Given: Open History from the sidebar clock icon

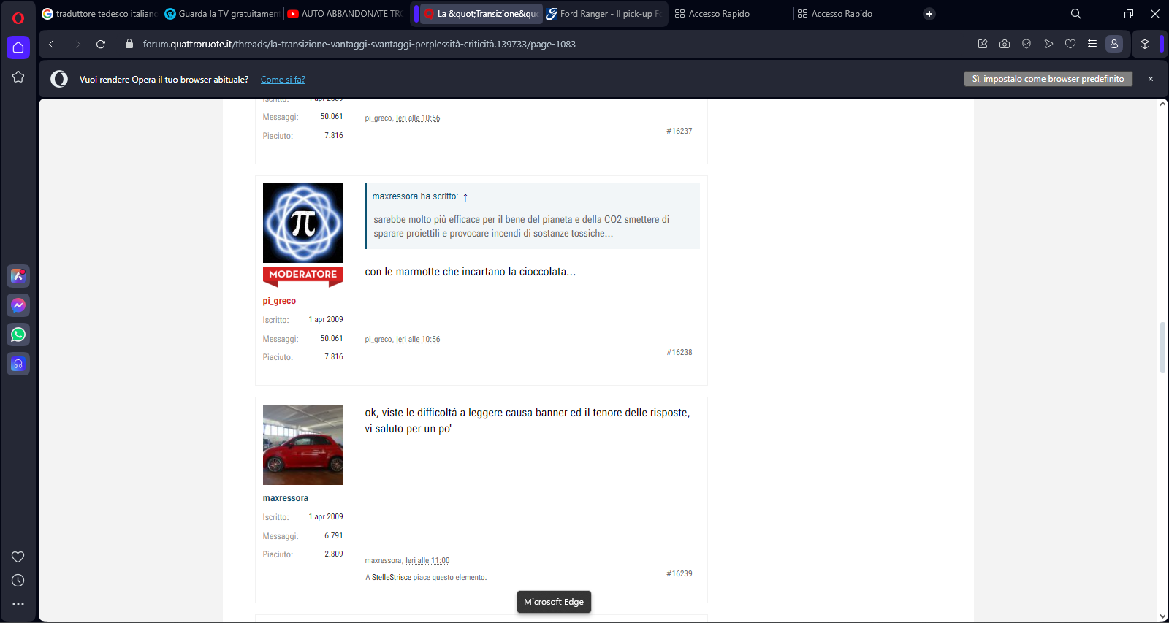Looking at the screenshot, I should (x=18, y=581).
